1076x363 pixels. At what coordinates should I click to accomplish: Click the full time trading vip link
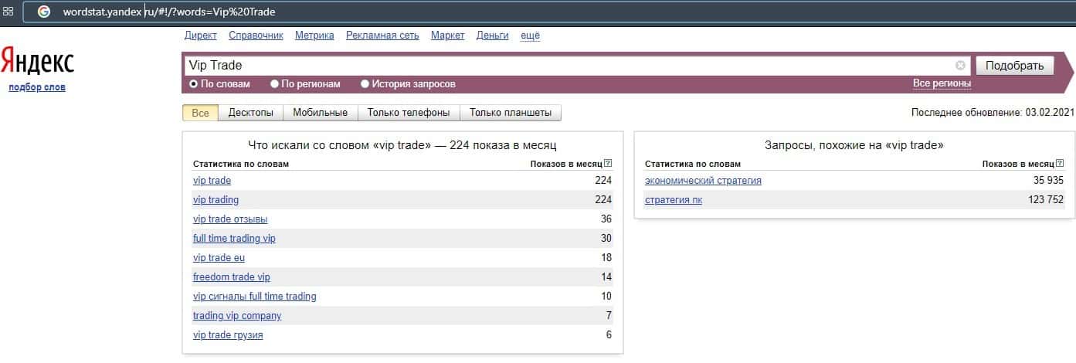click(x=234, y=239)
